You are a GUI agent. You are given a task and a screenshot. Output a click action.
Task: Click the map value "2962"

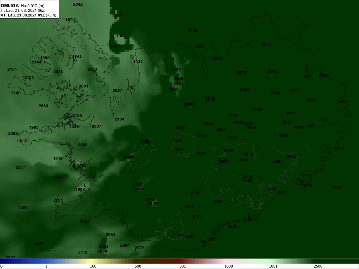click(x=339, y=148)
